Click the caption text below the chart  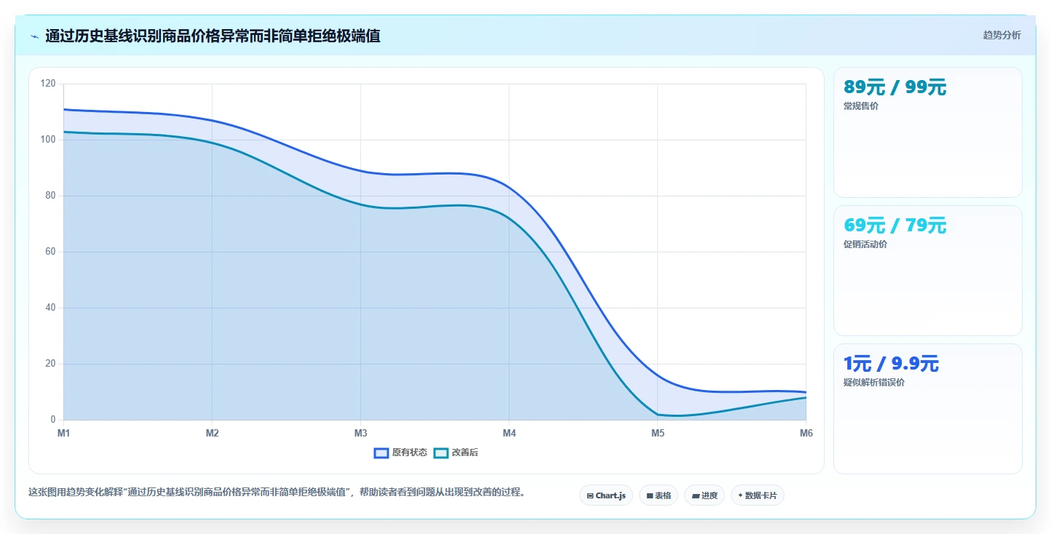point(277,493)
